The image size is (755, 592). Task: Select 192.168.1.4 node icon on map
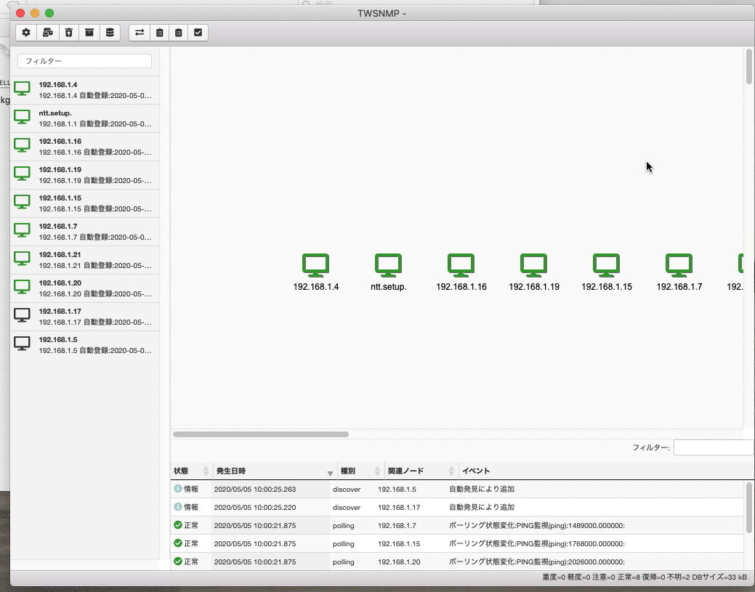316,265
